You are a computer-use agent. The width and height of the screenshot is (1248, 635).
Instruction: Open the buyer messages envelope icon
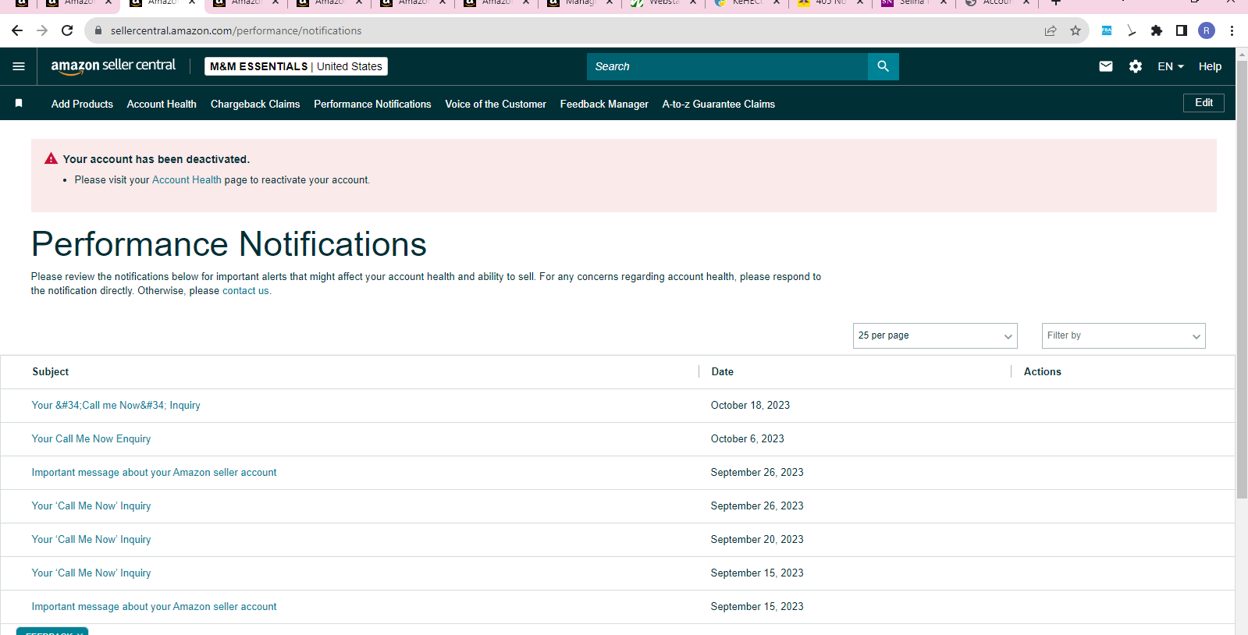[1106, 66]
